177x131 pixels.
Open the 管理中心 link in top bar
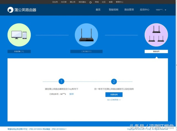(119, 2)
